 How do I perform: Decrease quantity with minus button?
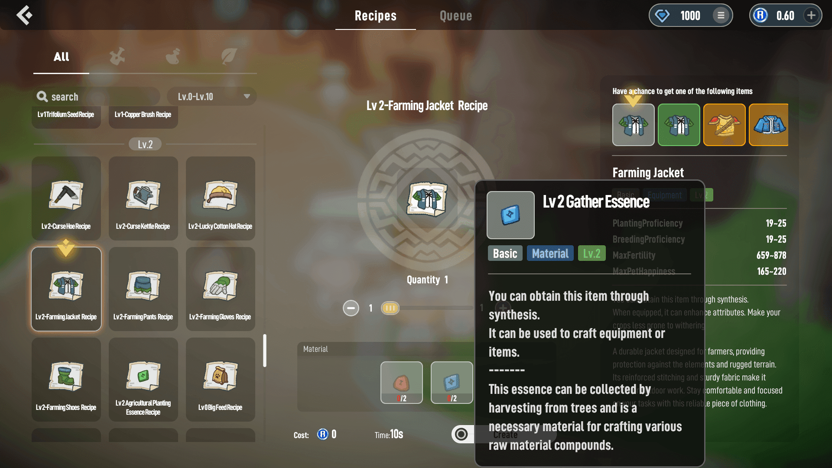click(x=351, y=308)
